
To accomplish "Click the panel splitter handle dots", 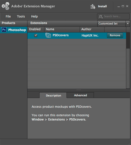I will (79, 90).
